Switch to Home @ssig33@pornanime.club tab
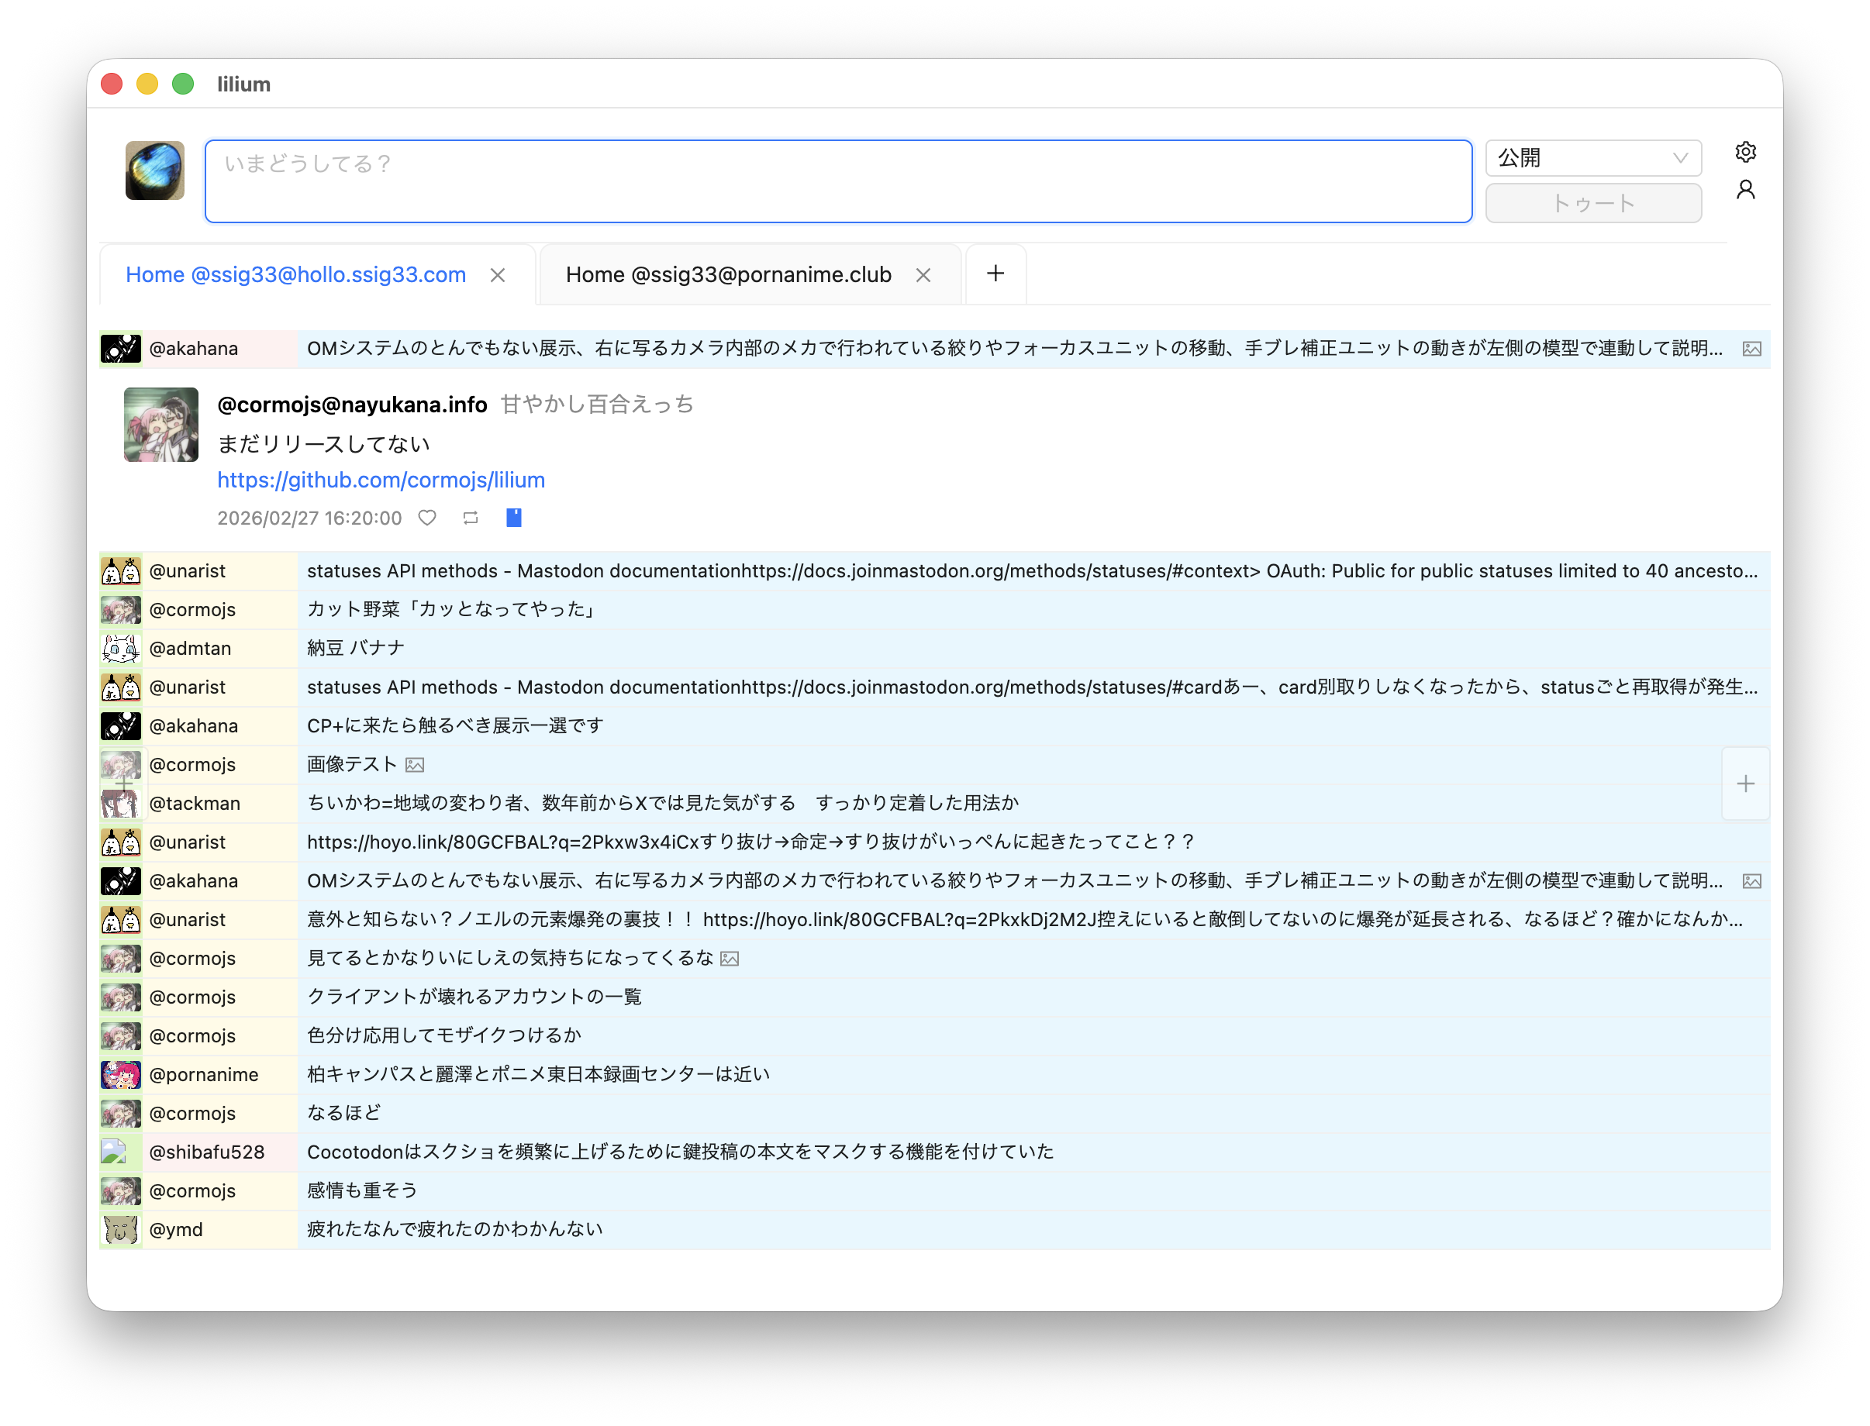The width and height of the screenshot is (1870, 1426). click(728, 275)
